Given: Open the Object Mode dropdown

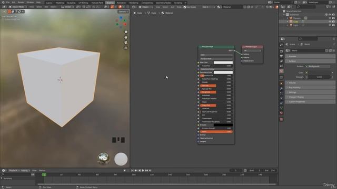Looking at the screenshot, I should click(17, 7).
